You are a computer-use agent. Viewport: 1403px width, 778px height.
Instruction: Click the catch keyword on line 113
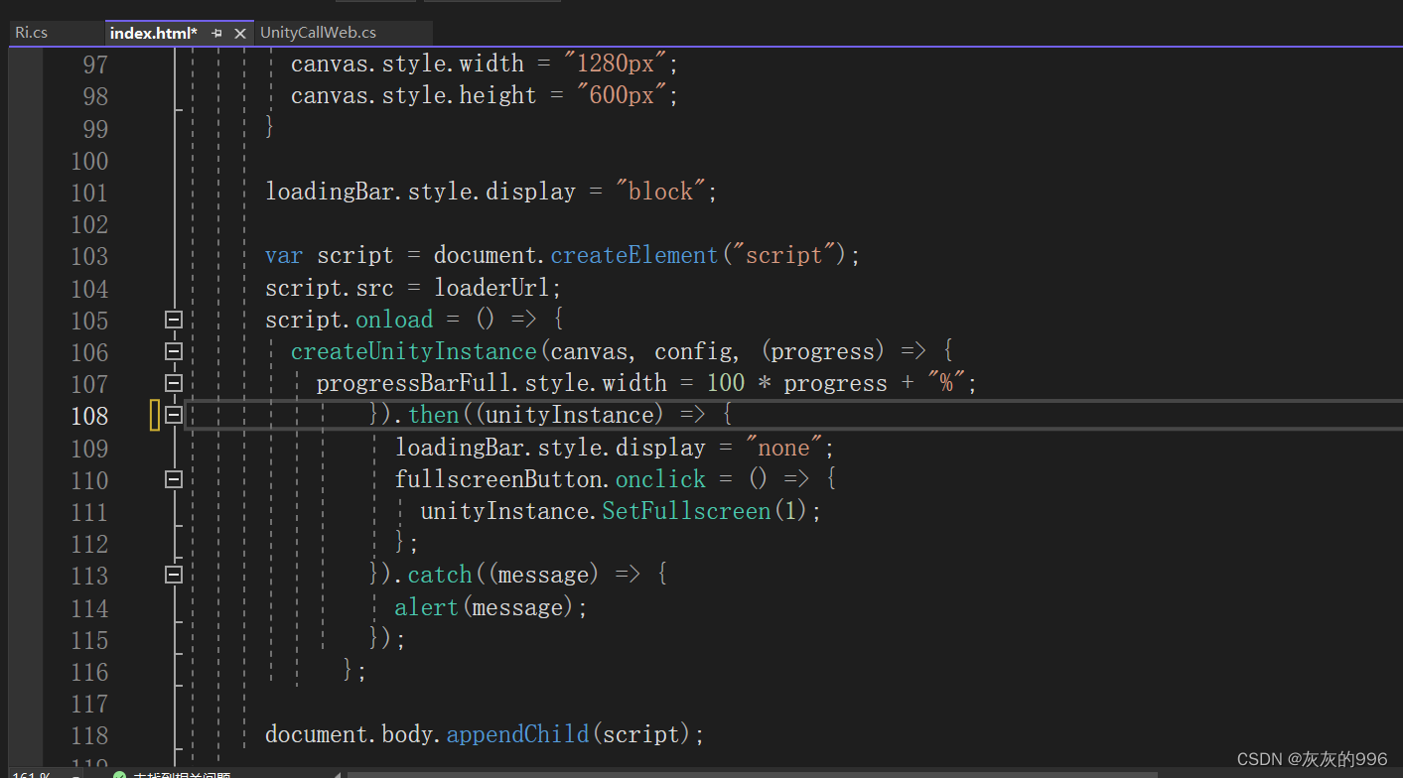[x=440, y=575]
